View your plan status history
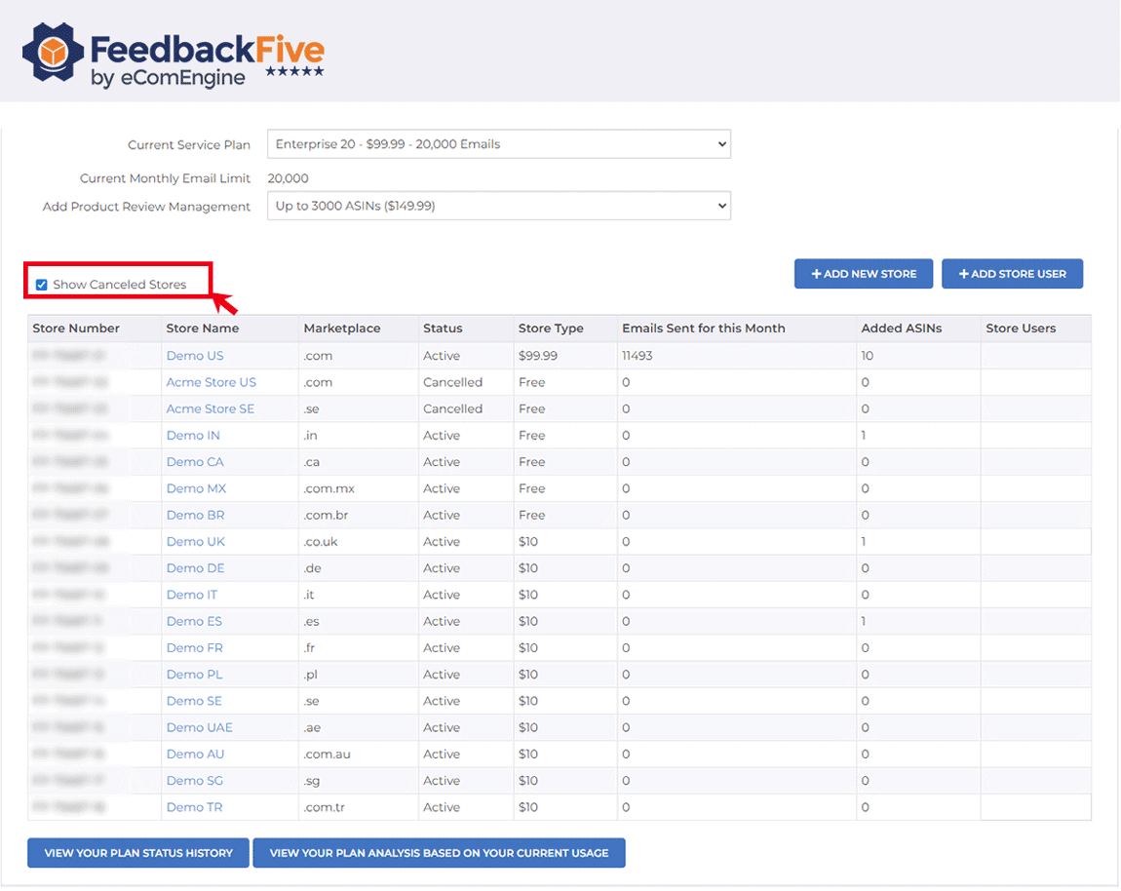Viewport: 1121px width, 891px height. coord(138,853)
